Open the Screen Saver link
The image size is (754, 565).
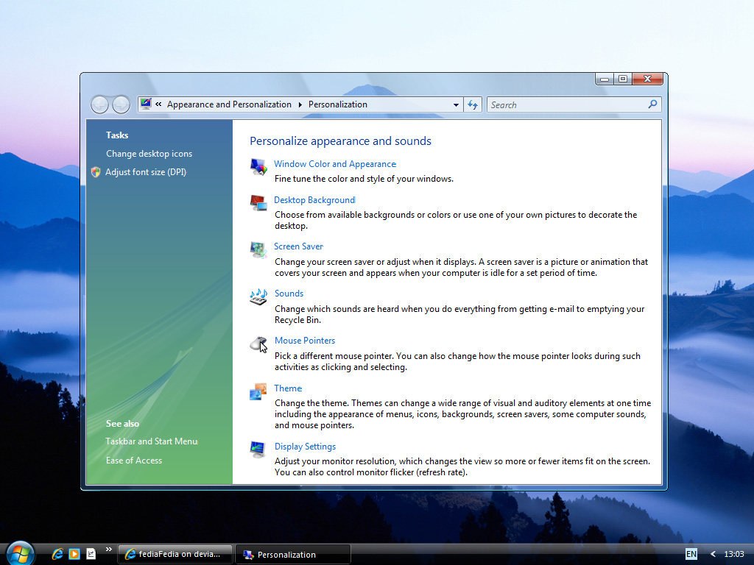coord(299,246)
